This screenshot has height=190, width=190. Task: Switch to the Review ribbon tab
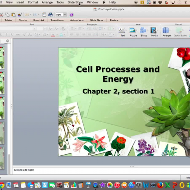tap(114, 20)
